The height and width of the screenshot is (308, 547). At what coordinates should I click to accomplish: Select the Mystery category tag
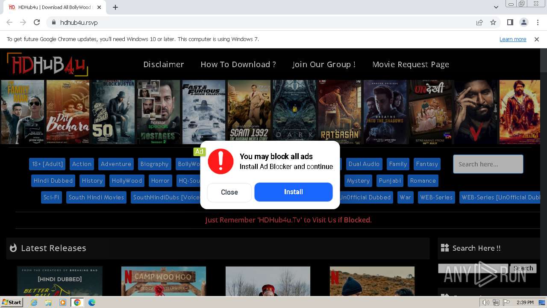point(358,181)
